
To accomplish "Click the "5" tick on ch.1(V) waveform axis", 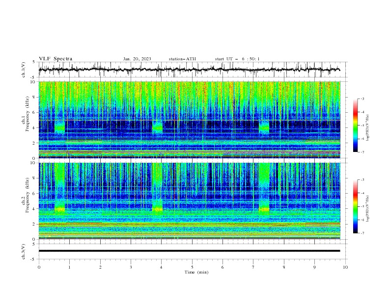I will click(34, 62).
